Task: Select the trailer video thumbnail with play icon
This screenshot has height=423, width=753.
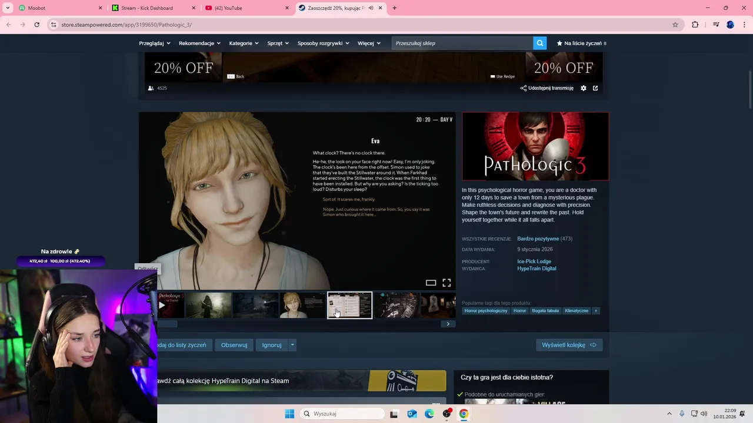Action: click(171, 305)
